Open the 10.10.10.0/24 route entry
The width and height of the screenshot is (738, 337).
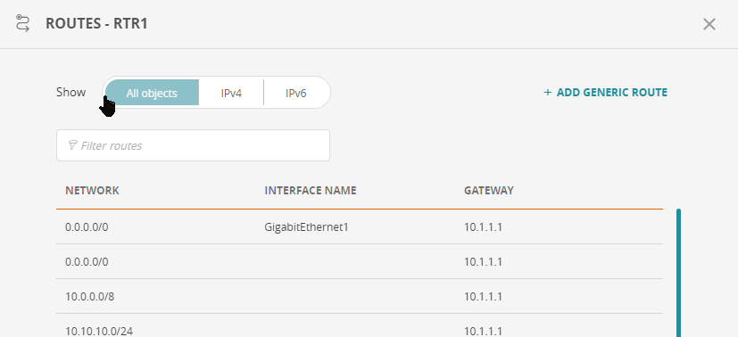[x=360, y=325]
